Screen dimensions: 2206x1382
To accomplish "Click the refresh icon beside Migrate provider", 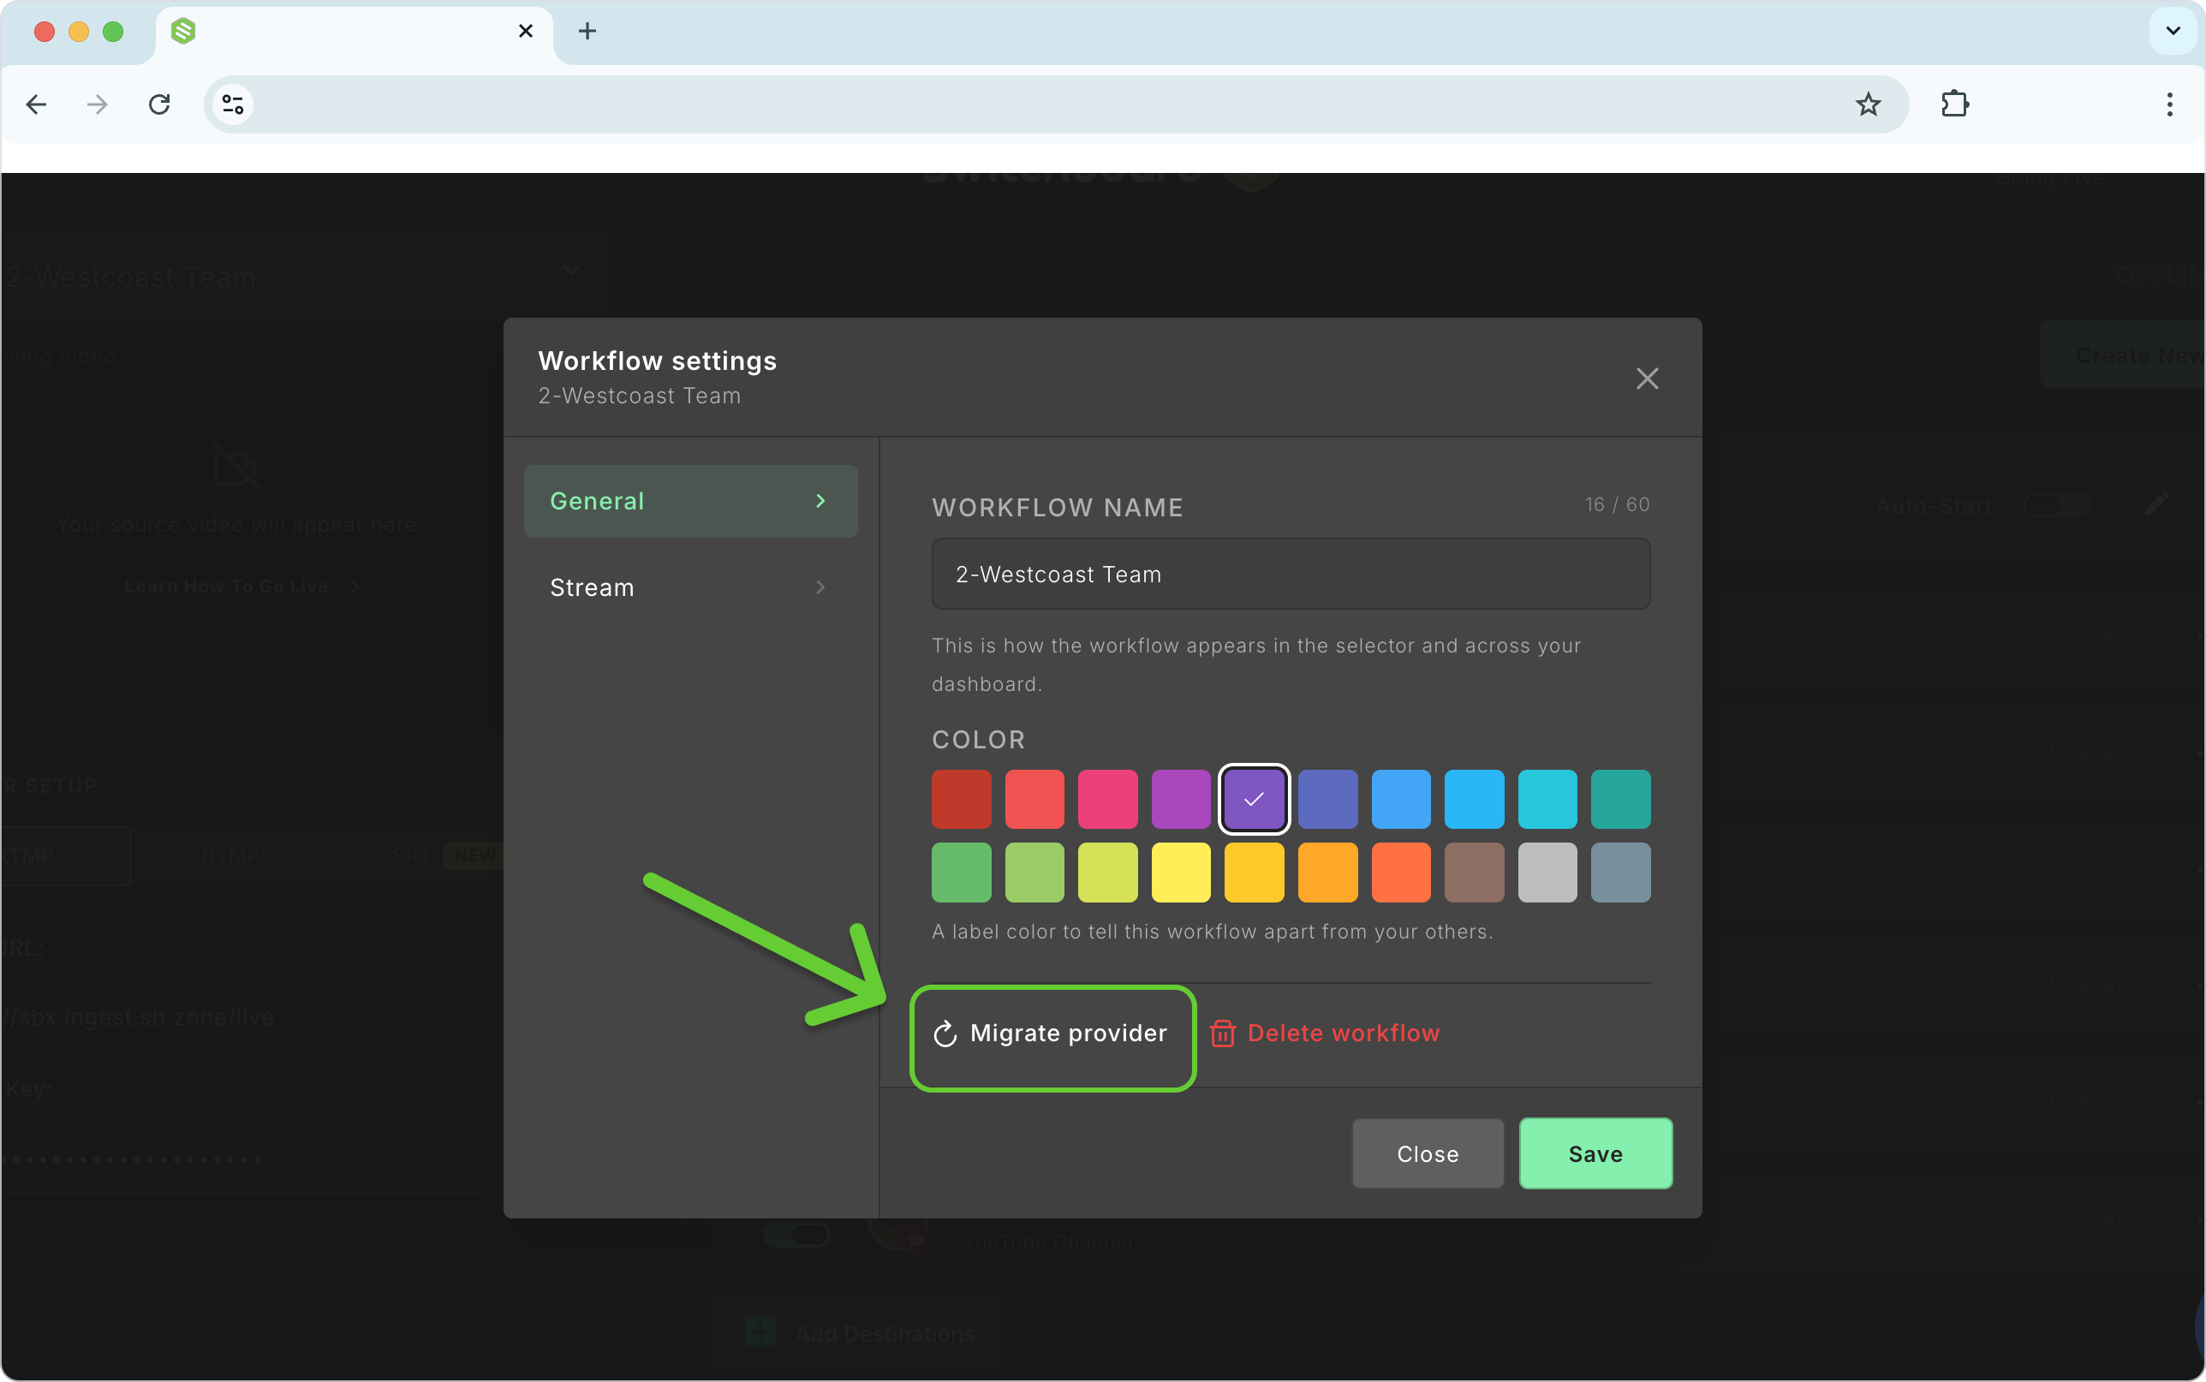I will pos(945,1034).
